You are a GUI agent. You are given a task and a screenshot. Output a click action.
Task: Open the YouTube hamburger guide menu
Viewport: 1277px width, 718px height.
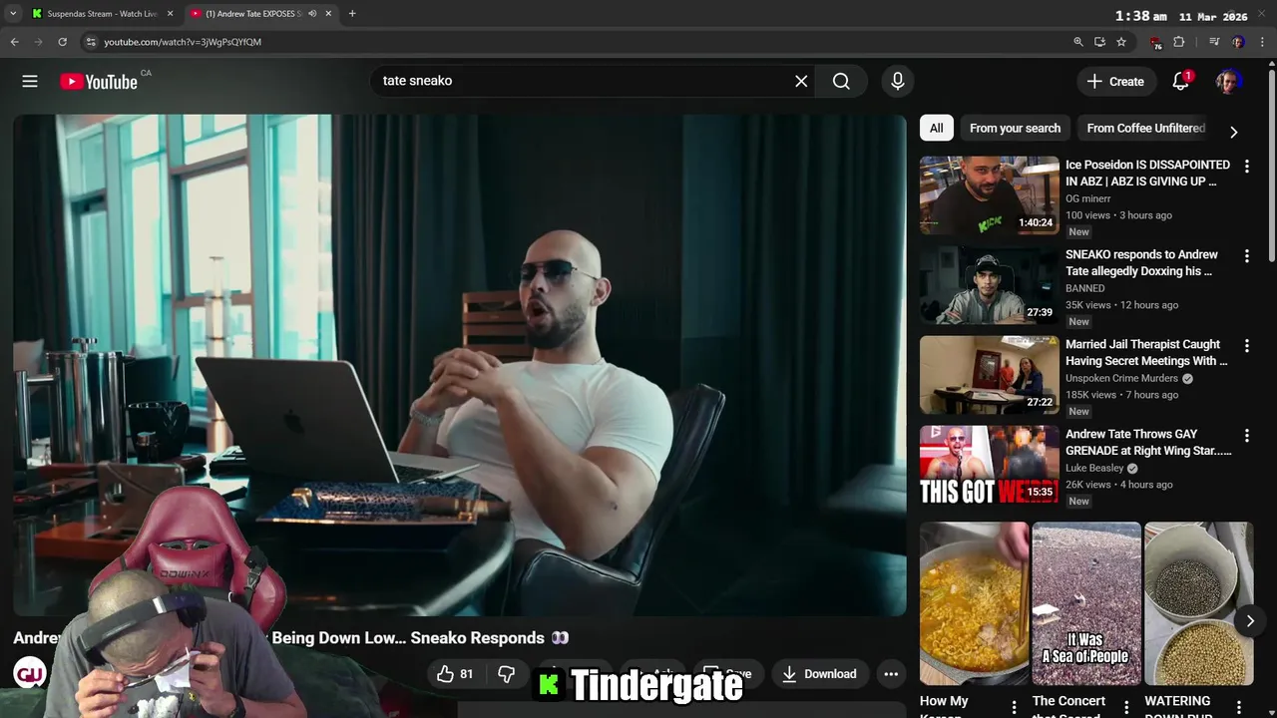(30, 82)
